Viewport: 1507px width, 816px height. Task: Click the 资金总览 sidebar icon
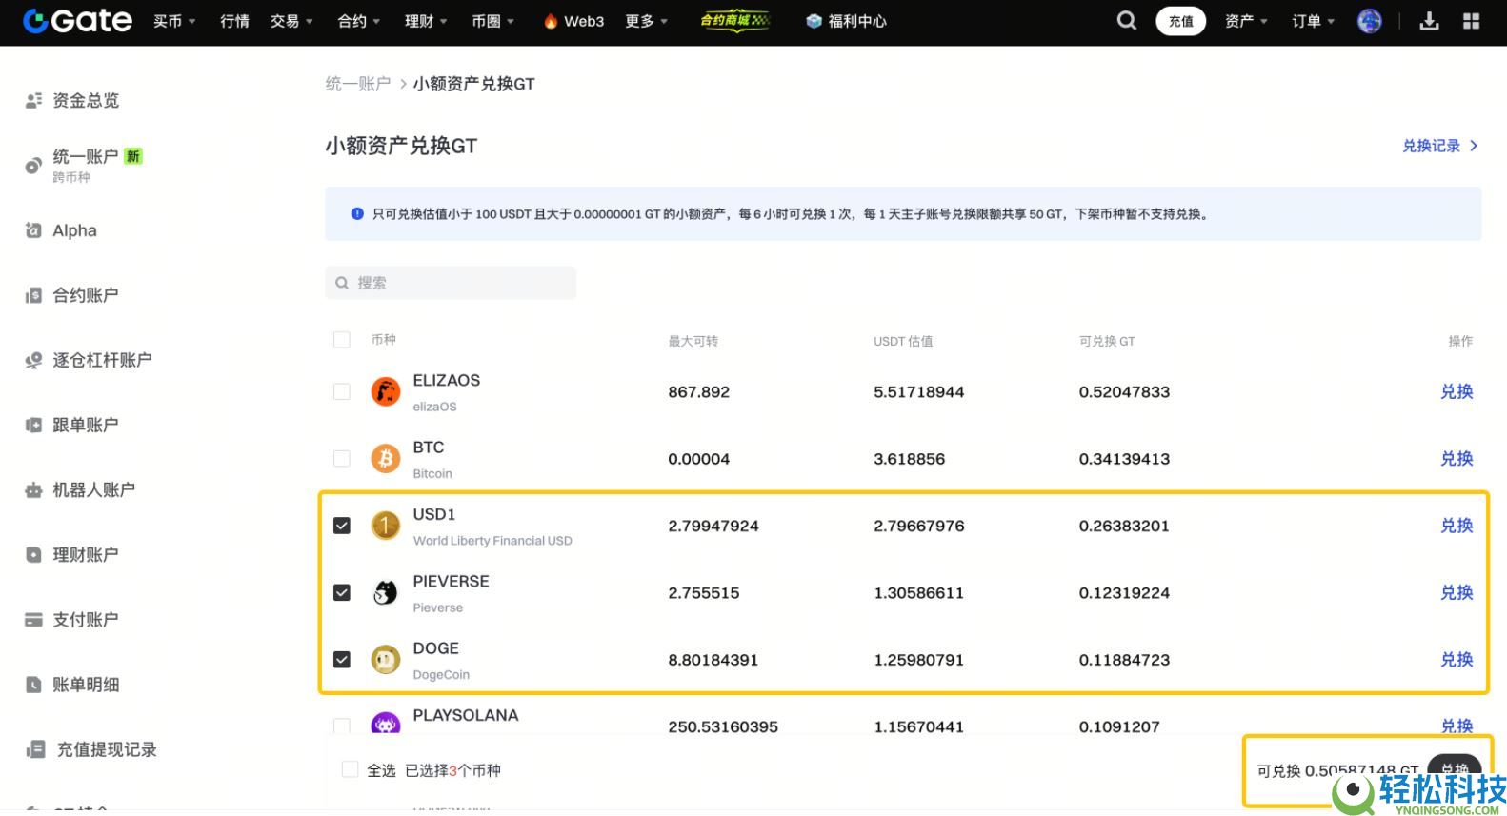click(33, 100)
